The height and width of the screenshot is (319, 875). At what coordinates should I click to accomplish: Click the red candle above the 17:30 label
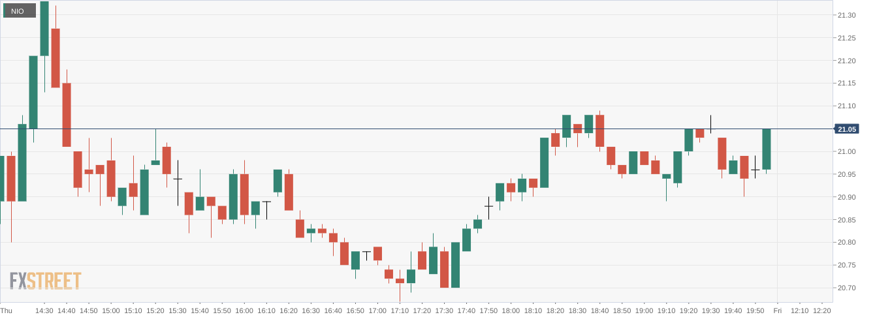444,269
